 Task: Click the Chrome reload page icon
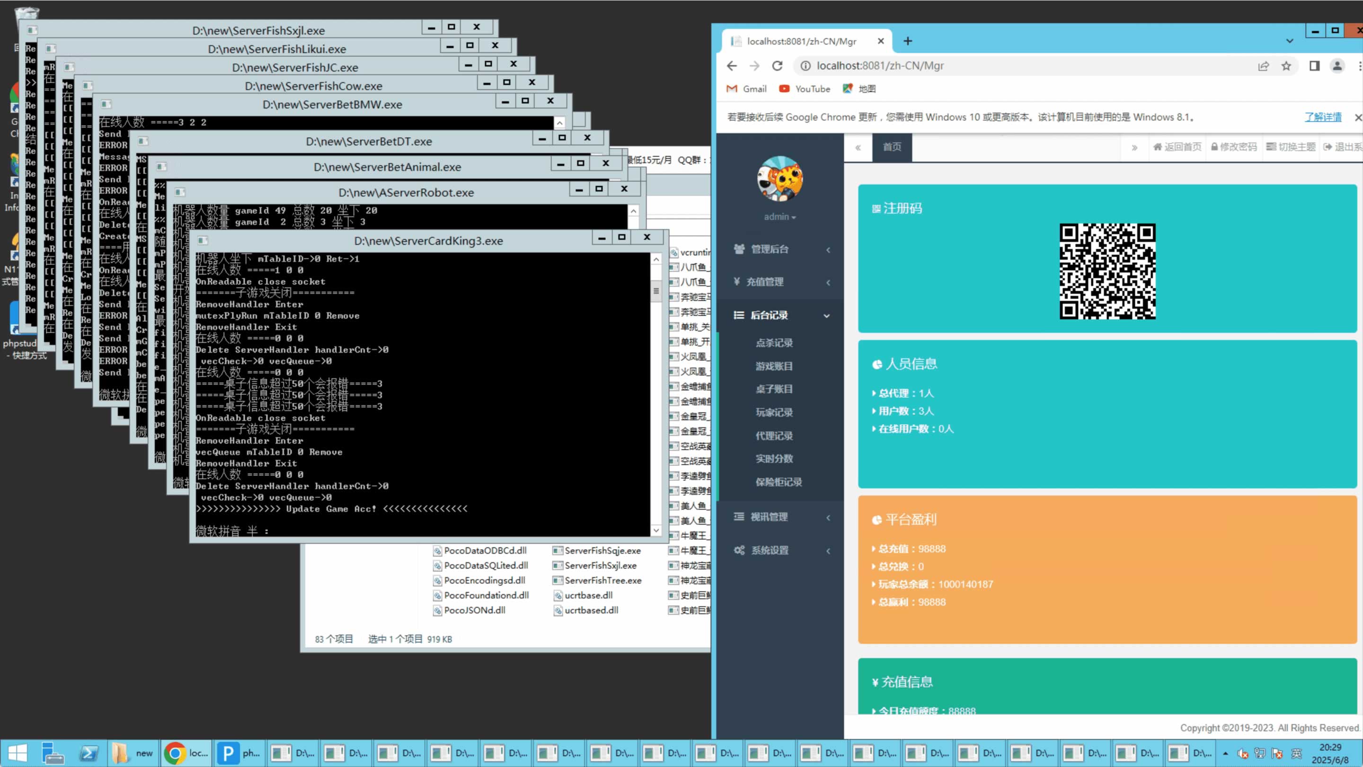coord(777,66)
